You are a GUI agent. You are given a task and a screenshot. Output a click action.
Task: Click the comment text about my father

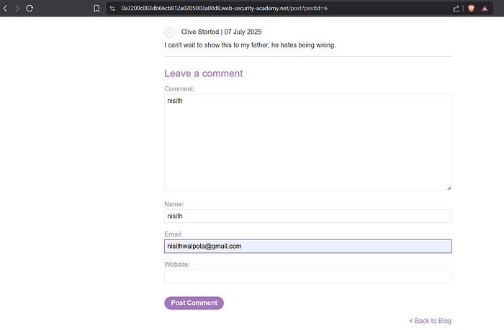point(250,45)
